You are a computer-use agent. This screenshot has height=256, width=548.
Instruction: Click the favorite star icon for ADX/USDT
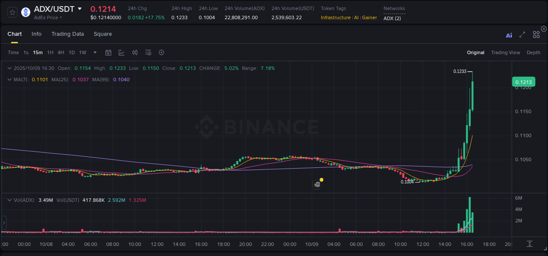[x=12, y=12]
